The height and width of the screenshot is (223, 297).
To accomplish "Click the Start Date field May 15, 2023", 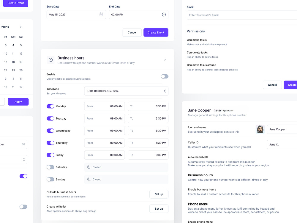I will (76, 15).
